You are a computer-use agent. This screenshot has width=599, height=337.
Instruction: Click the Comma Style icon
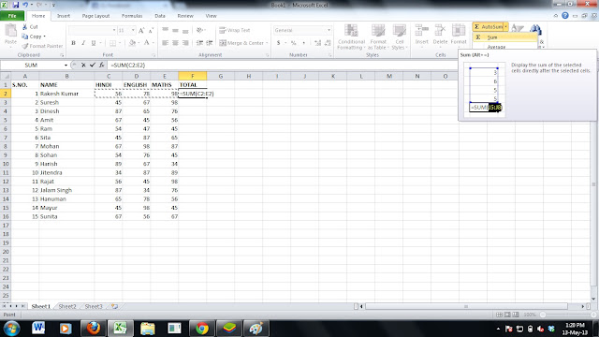coord(303,43)
